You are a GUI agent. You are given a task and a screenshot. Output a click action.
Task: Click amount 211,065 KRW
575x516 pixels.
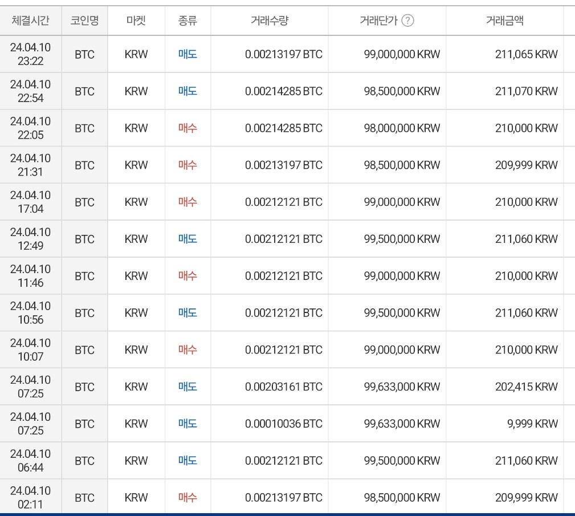526,54
